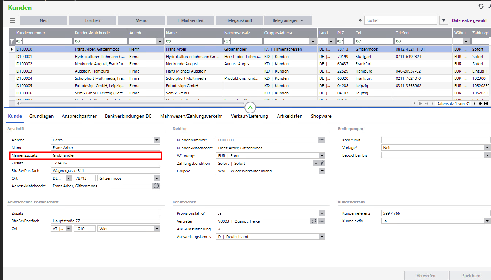Screen dimensions: 491x280
Task: Click the E-Mail senden button
Action: (x=190, y=20)
